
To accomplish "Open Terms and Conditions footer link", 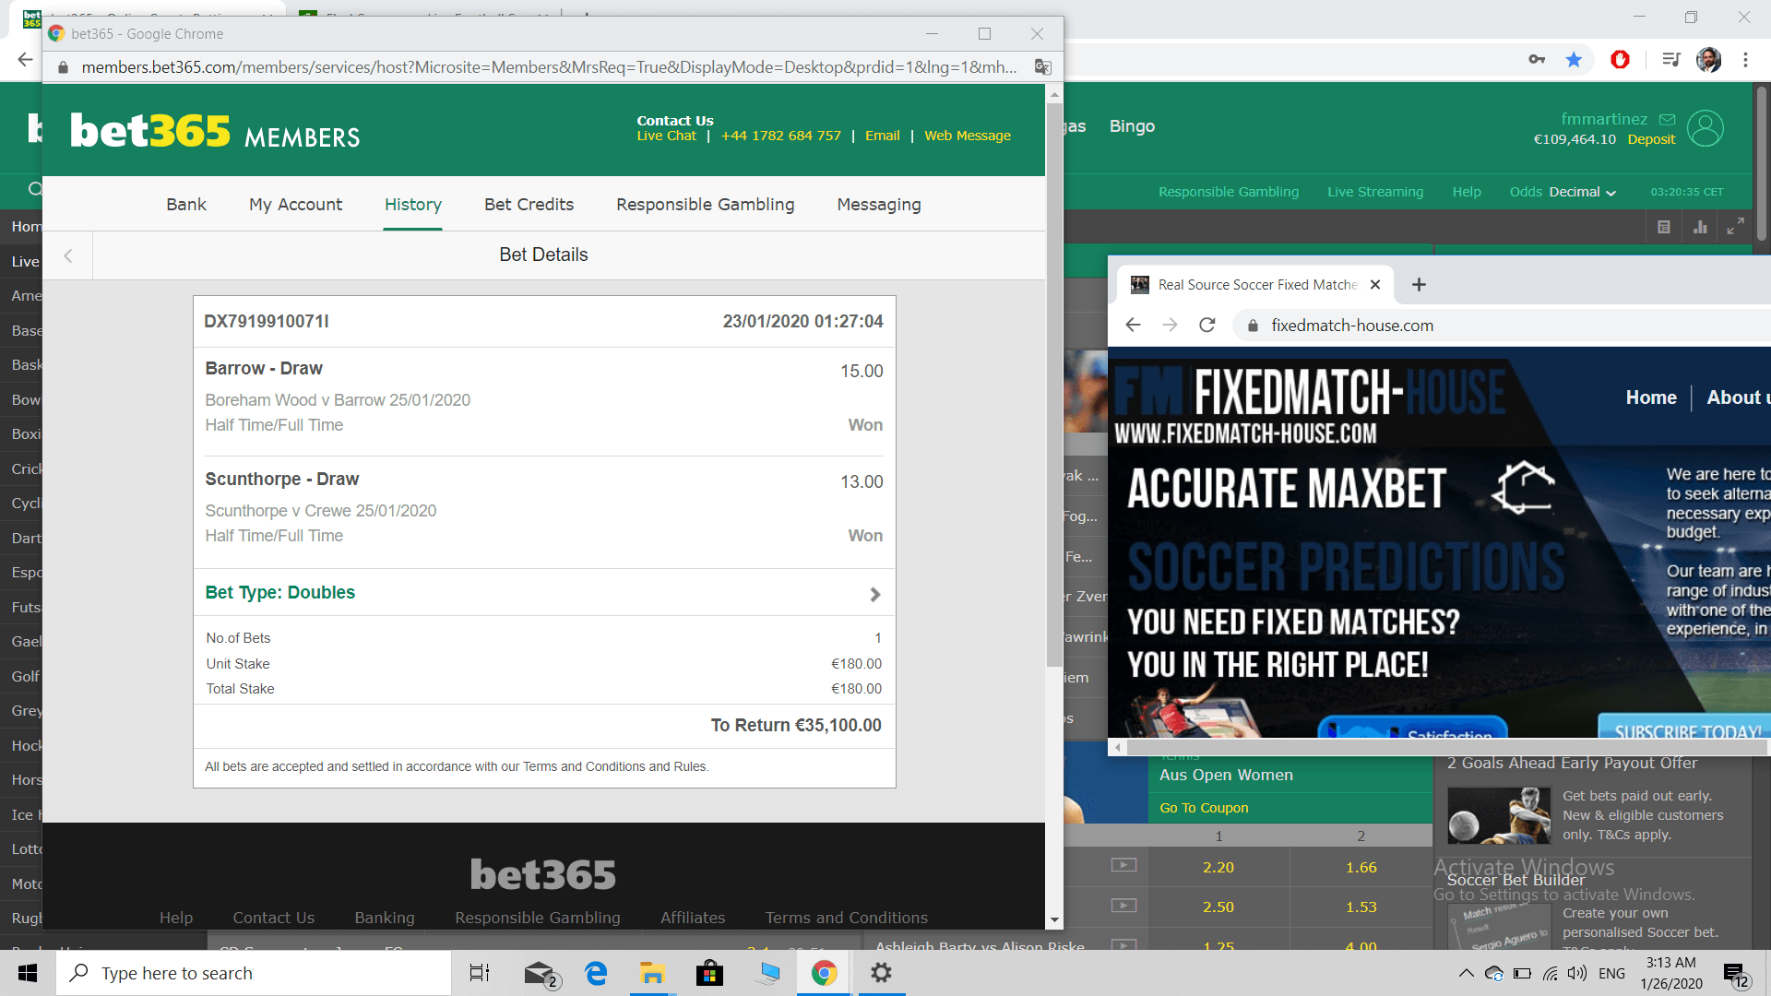I will point(847,918).
